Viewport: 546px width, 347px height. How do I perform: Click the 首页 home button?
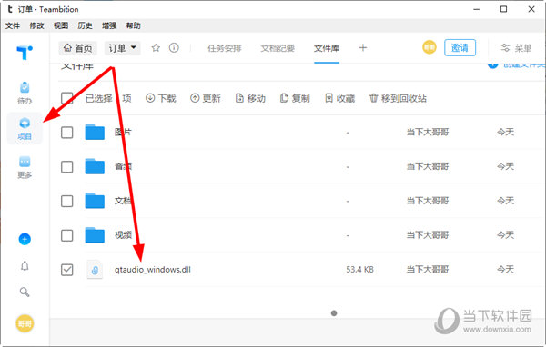(x=77, y=48)
